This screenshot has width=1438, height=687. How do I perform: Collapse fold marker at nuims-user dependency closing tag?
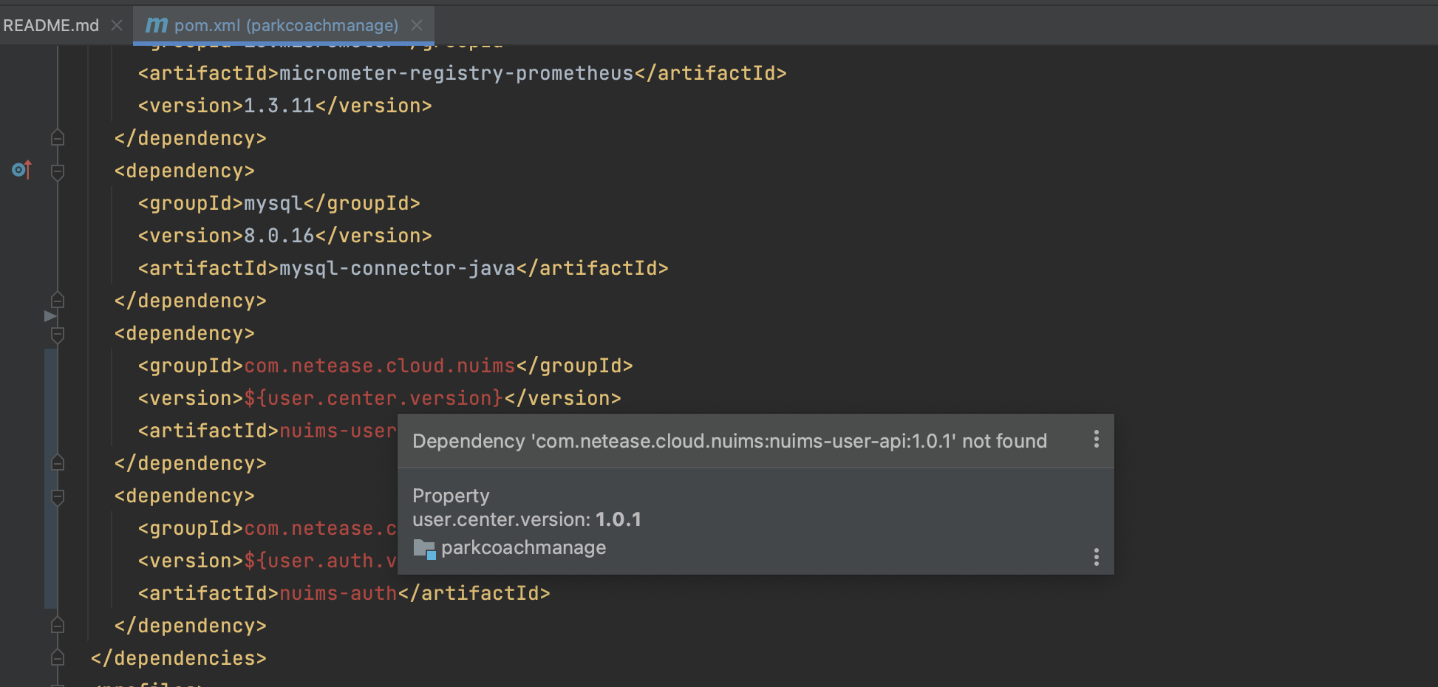tap(58, 463)
